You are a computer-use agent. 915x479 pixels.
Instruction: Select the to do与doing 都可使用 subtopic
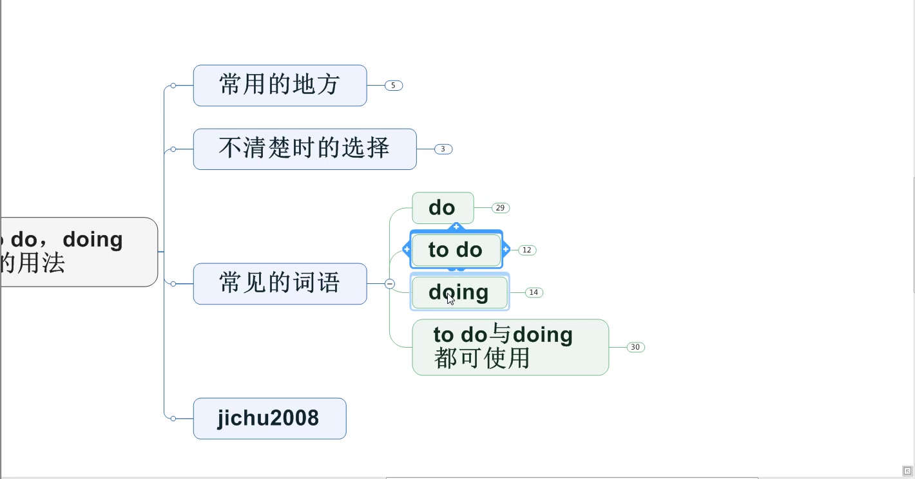510,347
